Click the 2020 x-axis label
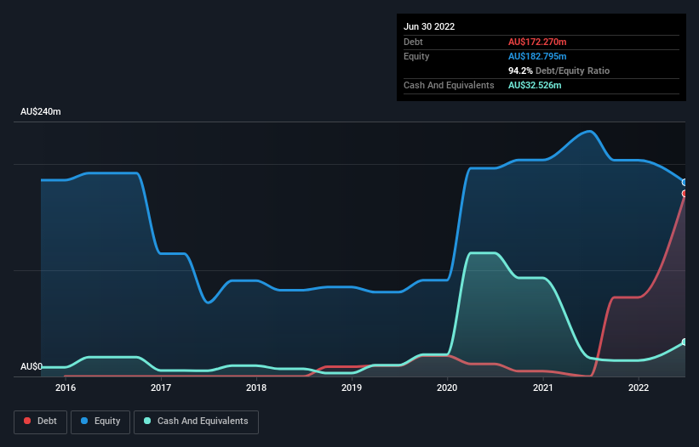Screen dimensions: 699x447 tap(447, 388)
